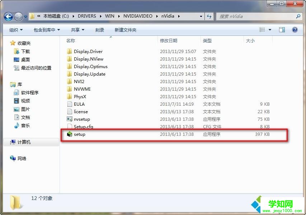The height and width of the screenshot is (215, 306).
Task: Click the back navigation arrow
Action: point(8,16)
